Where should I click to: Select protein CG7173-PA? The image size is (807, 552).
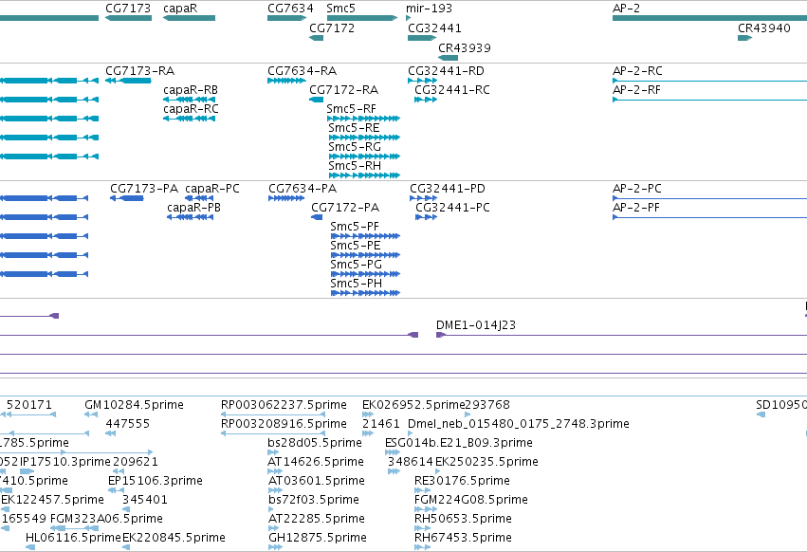(x=127, y=198)
